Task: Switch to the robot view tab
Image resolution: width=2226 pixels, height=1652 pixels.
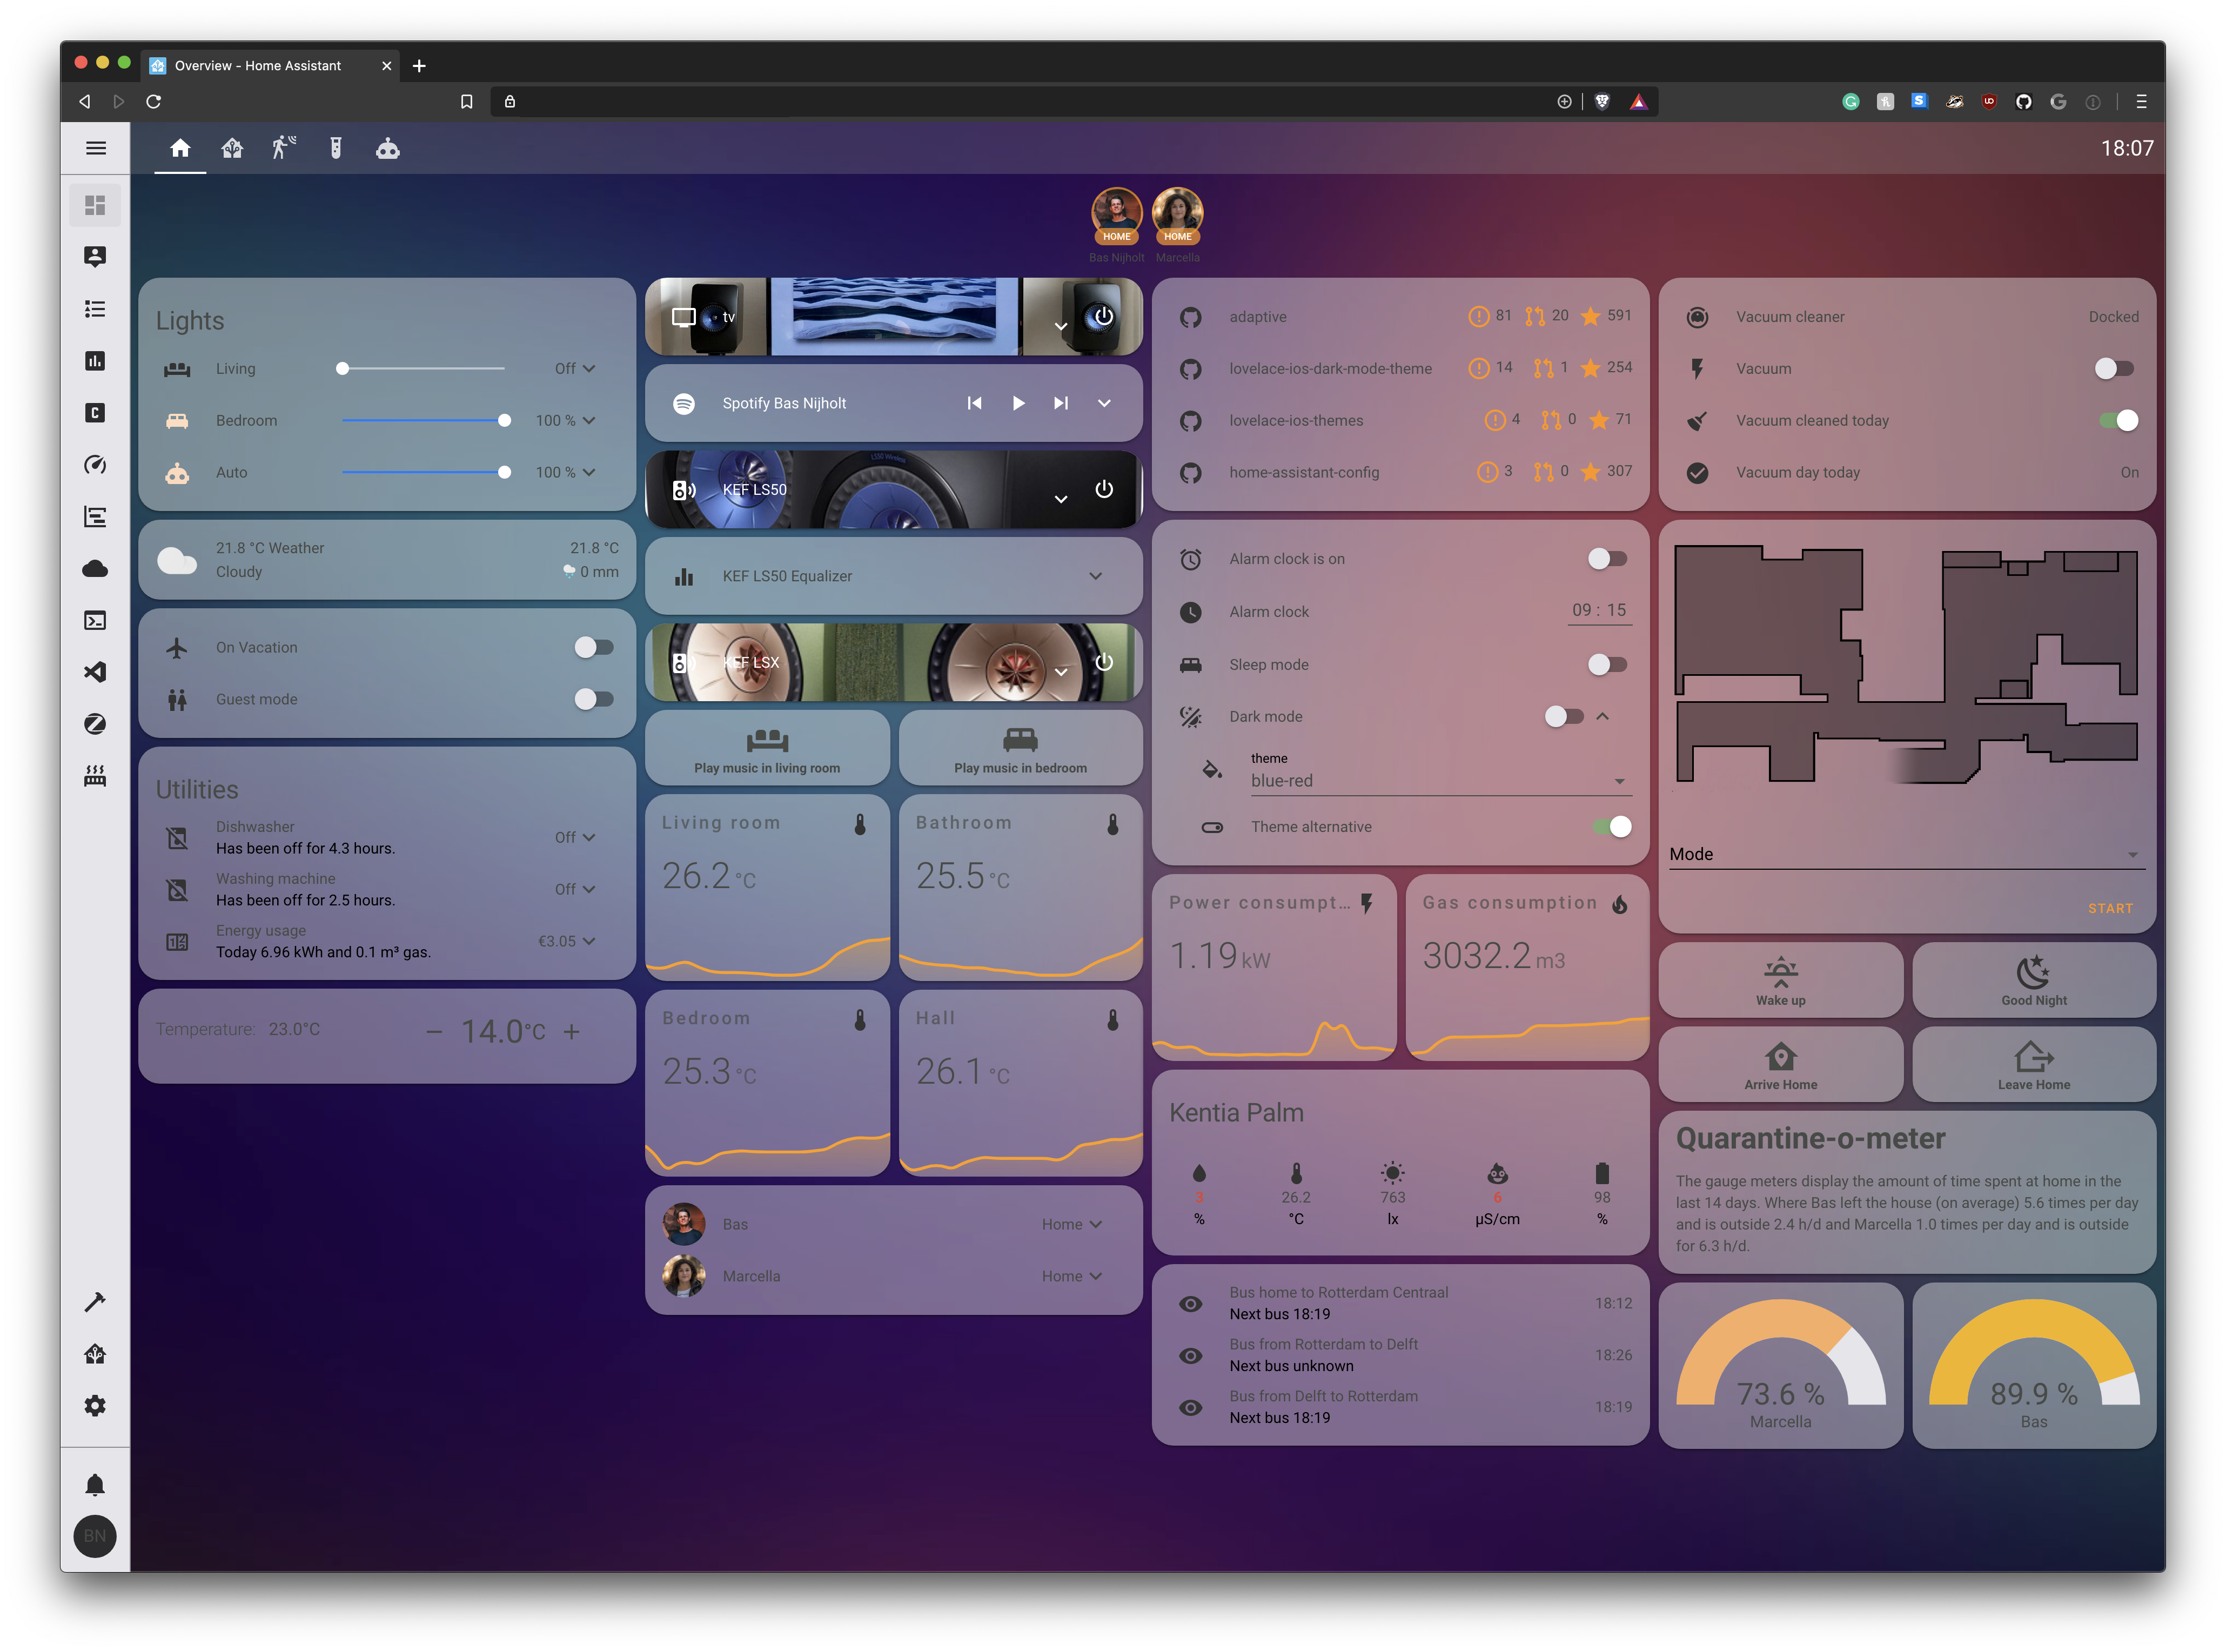Action: (388, 149)
